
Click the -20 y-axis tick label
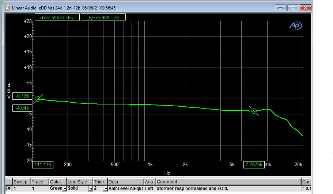28,160
